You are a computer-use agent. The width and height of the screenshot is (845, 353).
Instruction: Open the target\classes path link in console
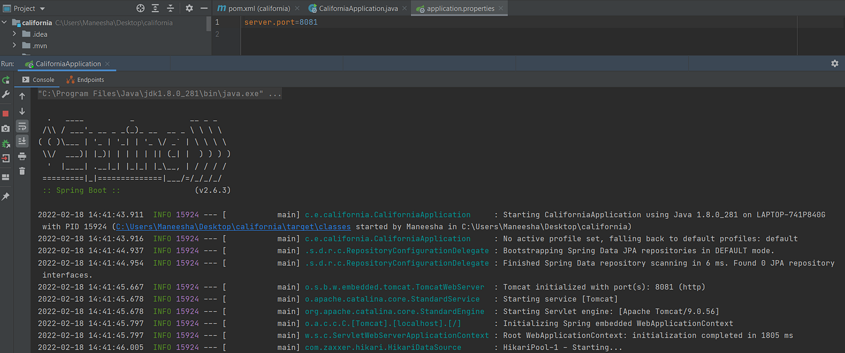pyautogui.click(x=234, y=227)
